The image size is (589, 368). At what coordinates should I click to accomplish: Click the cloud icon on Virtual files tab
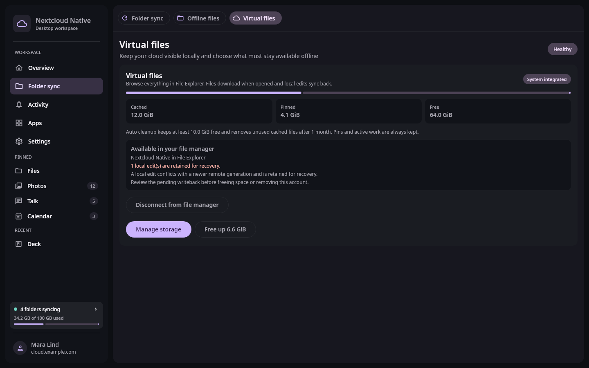(x=236, y=18)
